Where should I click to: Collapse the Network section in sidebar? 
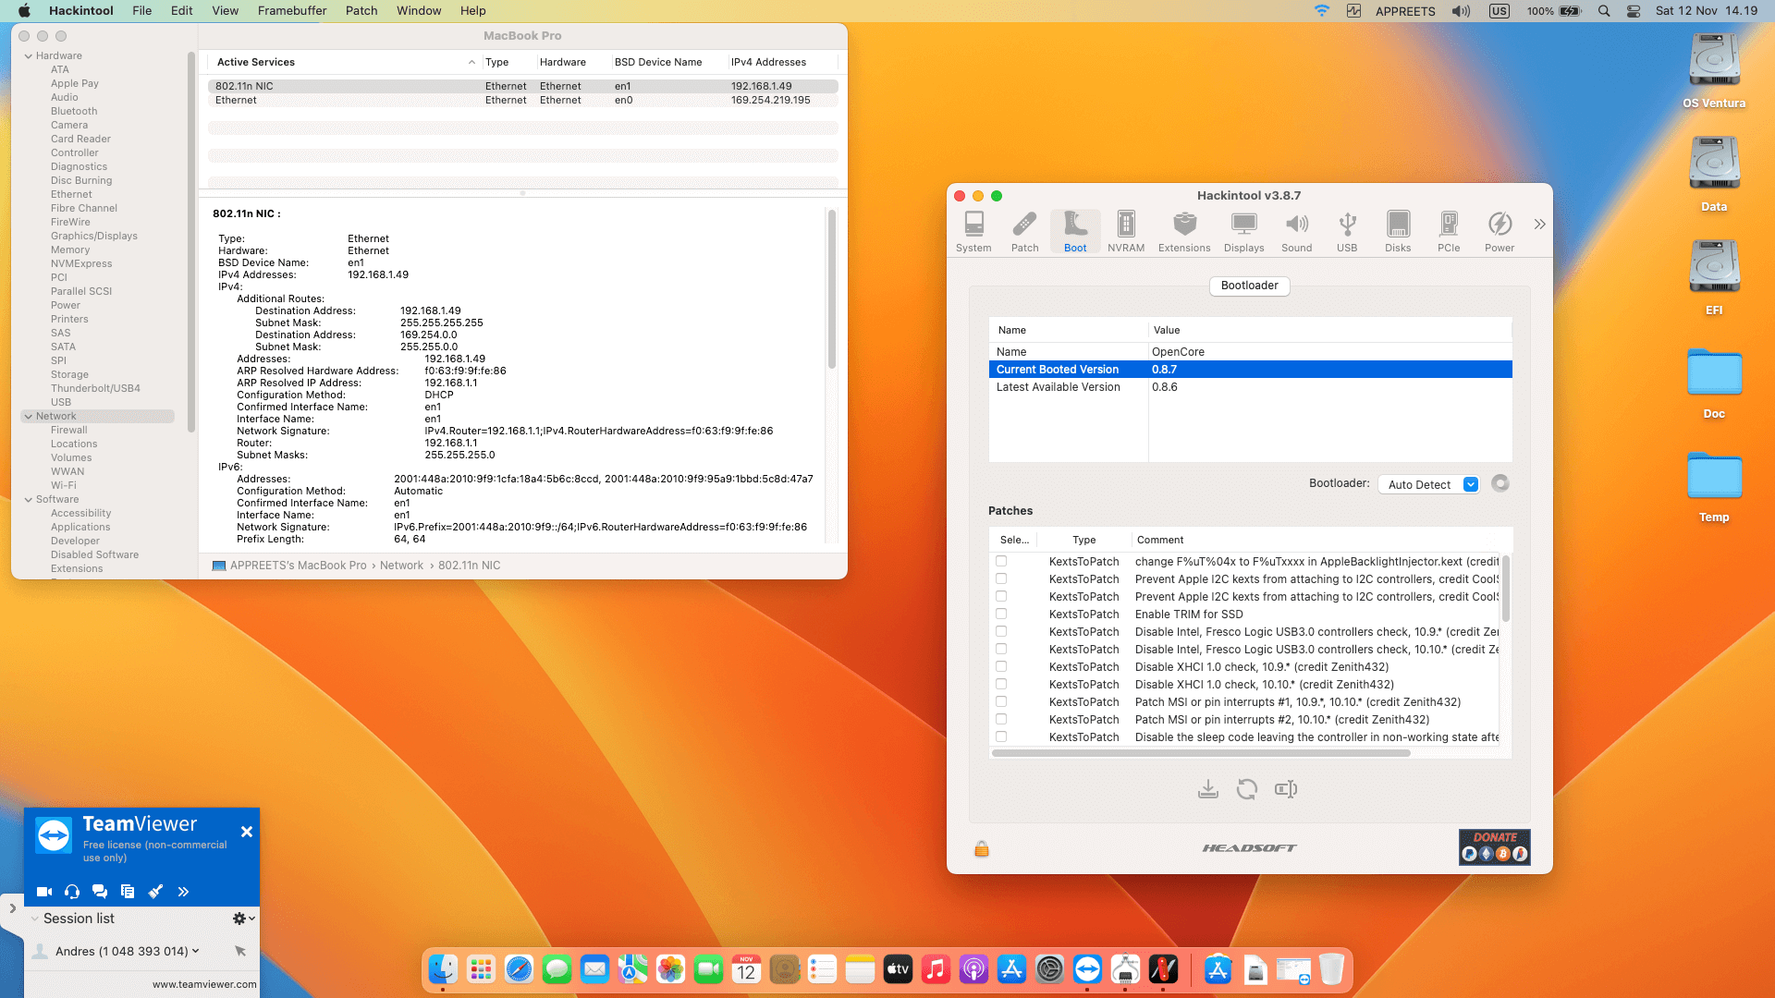pyautogui.click(x=29, y=417)
